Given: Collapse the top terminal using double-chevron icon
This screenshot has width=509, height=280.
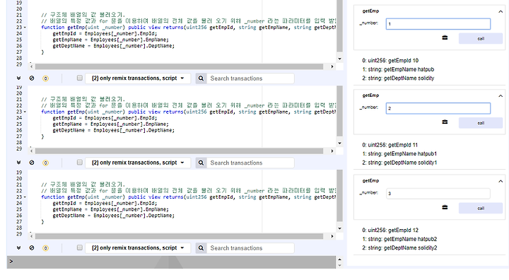Looking at the screenshot, I should click(18, 78).
